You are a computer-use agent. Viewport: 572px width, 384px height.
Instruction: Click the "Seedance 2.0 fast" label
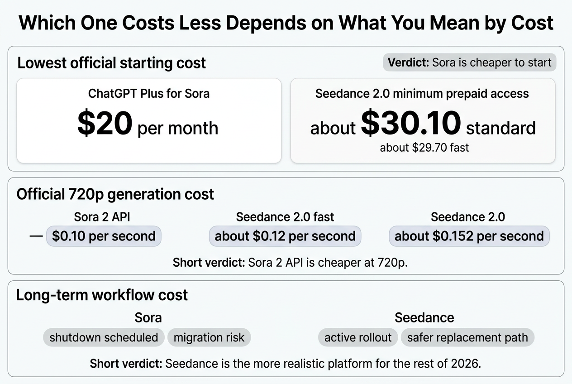pos(285,217)
